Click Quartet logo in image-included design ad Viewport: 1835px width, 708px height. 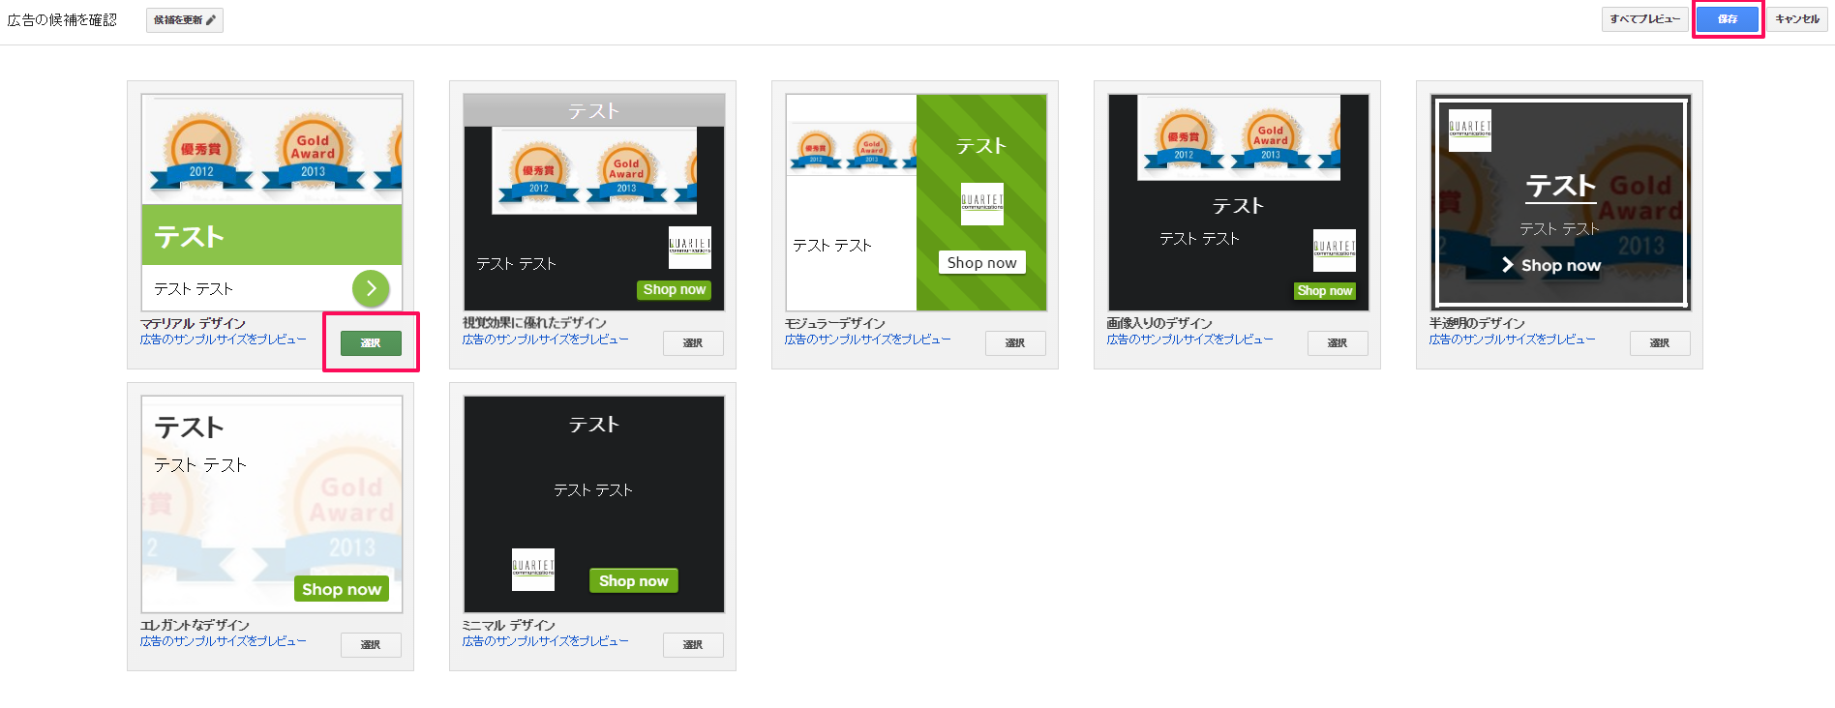1334,251
